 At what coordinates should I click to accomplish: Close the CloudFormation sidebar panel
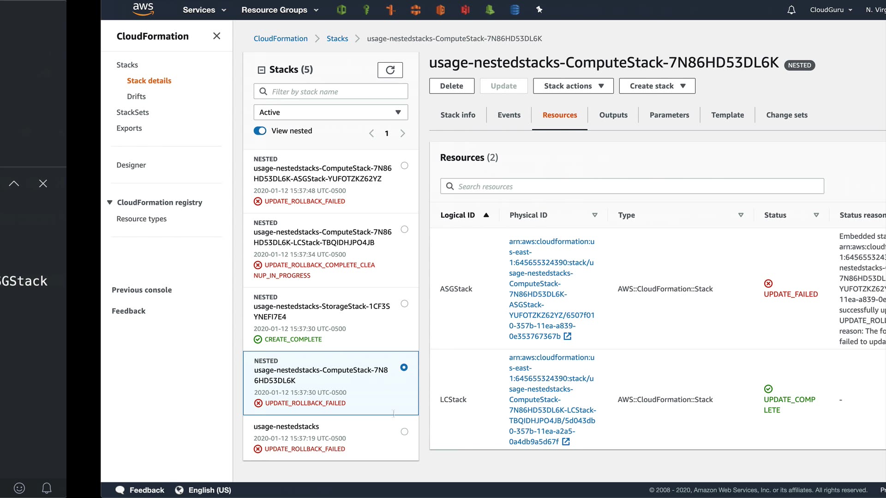pos(216,36)
